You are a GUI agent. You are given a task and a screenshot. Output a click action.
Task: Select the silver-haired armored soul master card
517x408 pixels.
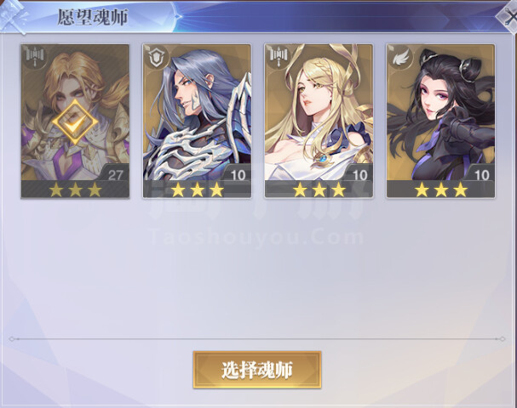tap(197, 121)
